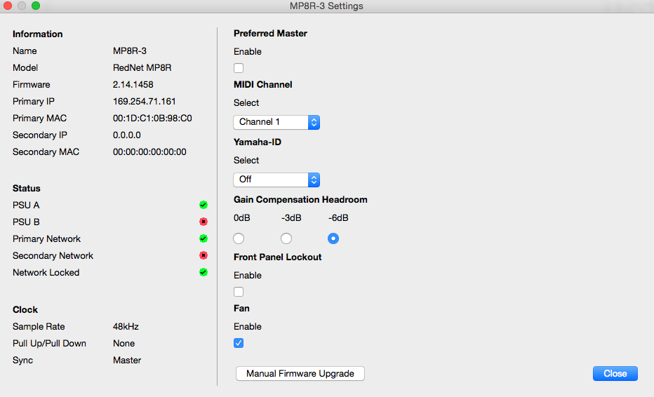Click the MP8R-3 Settings title bar

[327, 6]
